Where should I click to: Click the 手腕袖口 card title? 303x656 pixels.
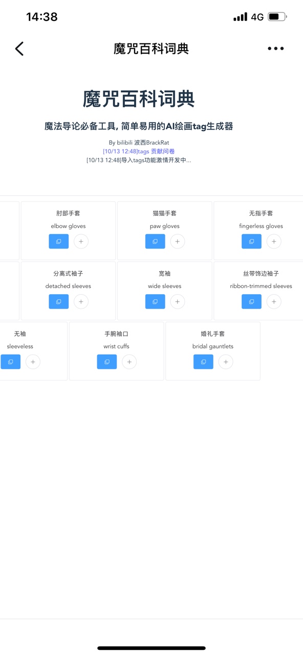pyautogui.click(x=116, y=334)
